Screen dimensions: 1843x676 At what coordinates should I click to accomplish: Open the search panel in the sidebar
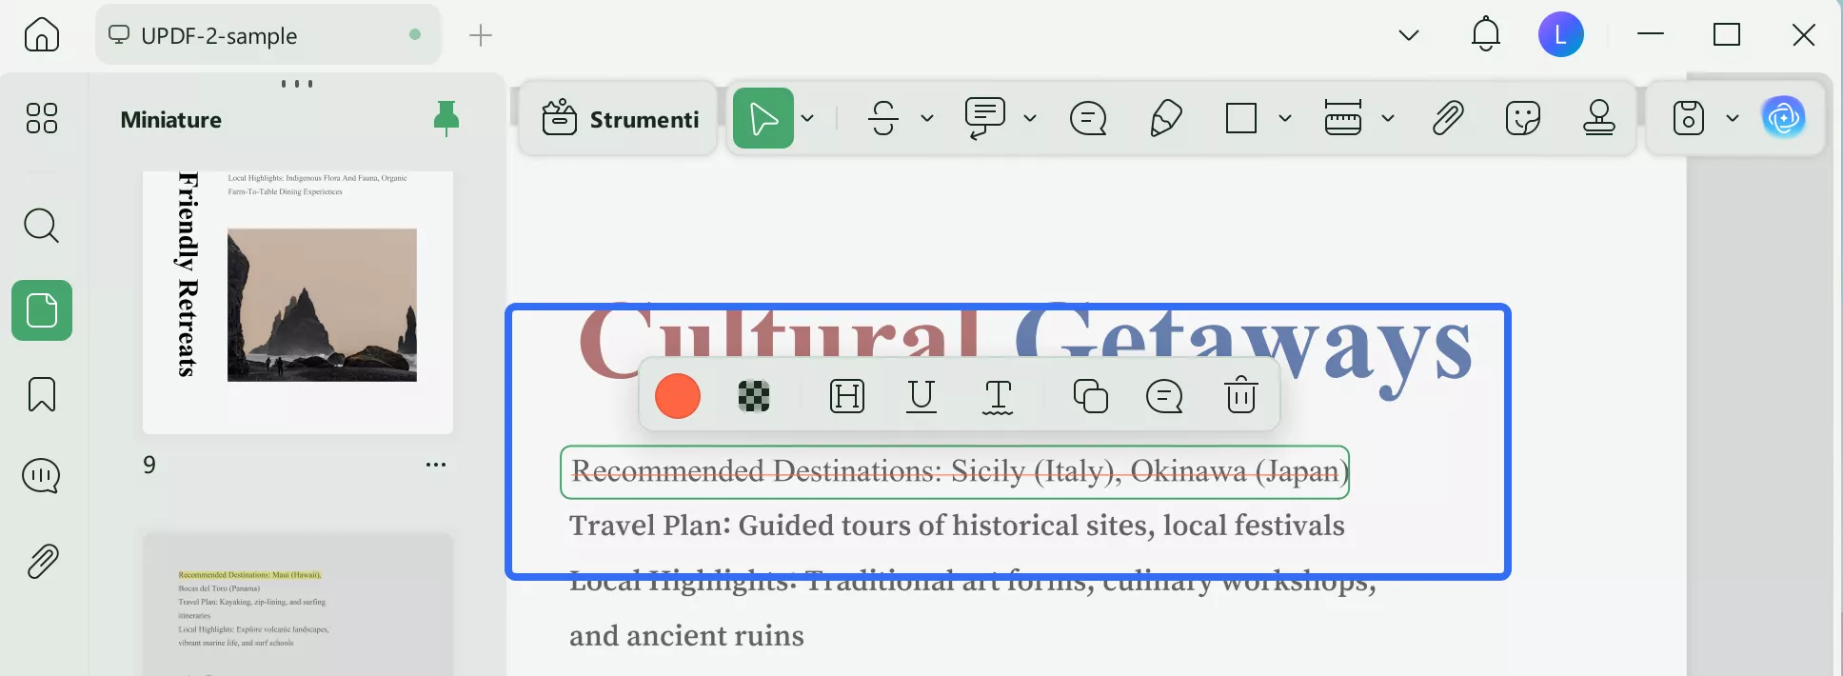coord(42,226)
